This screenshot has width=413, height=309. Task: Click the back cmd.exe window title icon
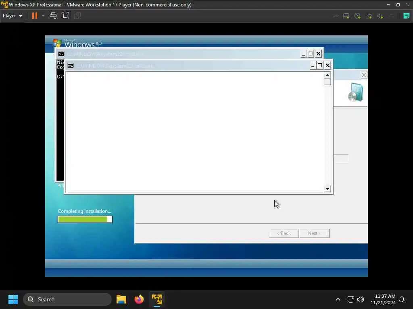point(61,54)
